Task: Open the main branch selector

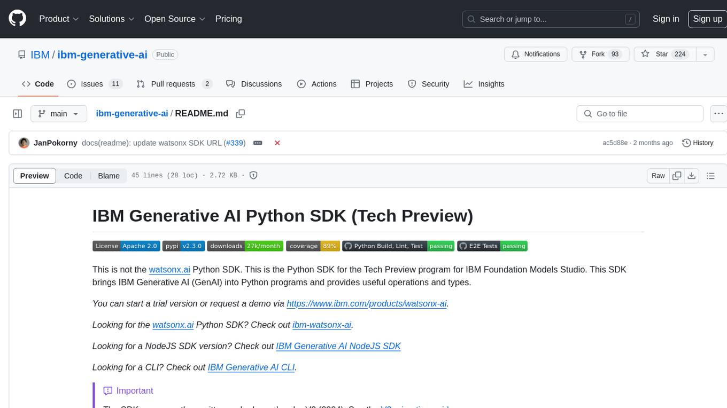Action: click(x=58, y=114)
